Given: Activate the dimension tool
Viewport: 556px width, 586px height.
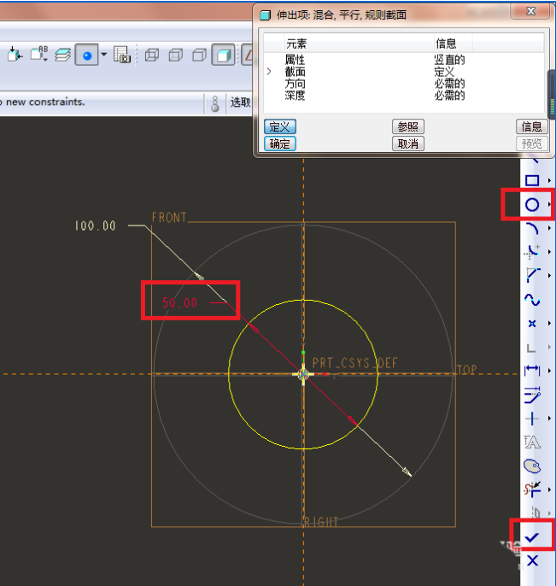Looking at the screenshot, I should 531,371.
